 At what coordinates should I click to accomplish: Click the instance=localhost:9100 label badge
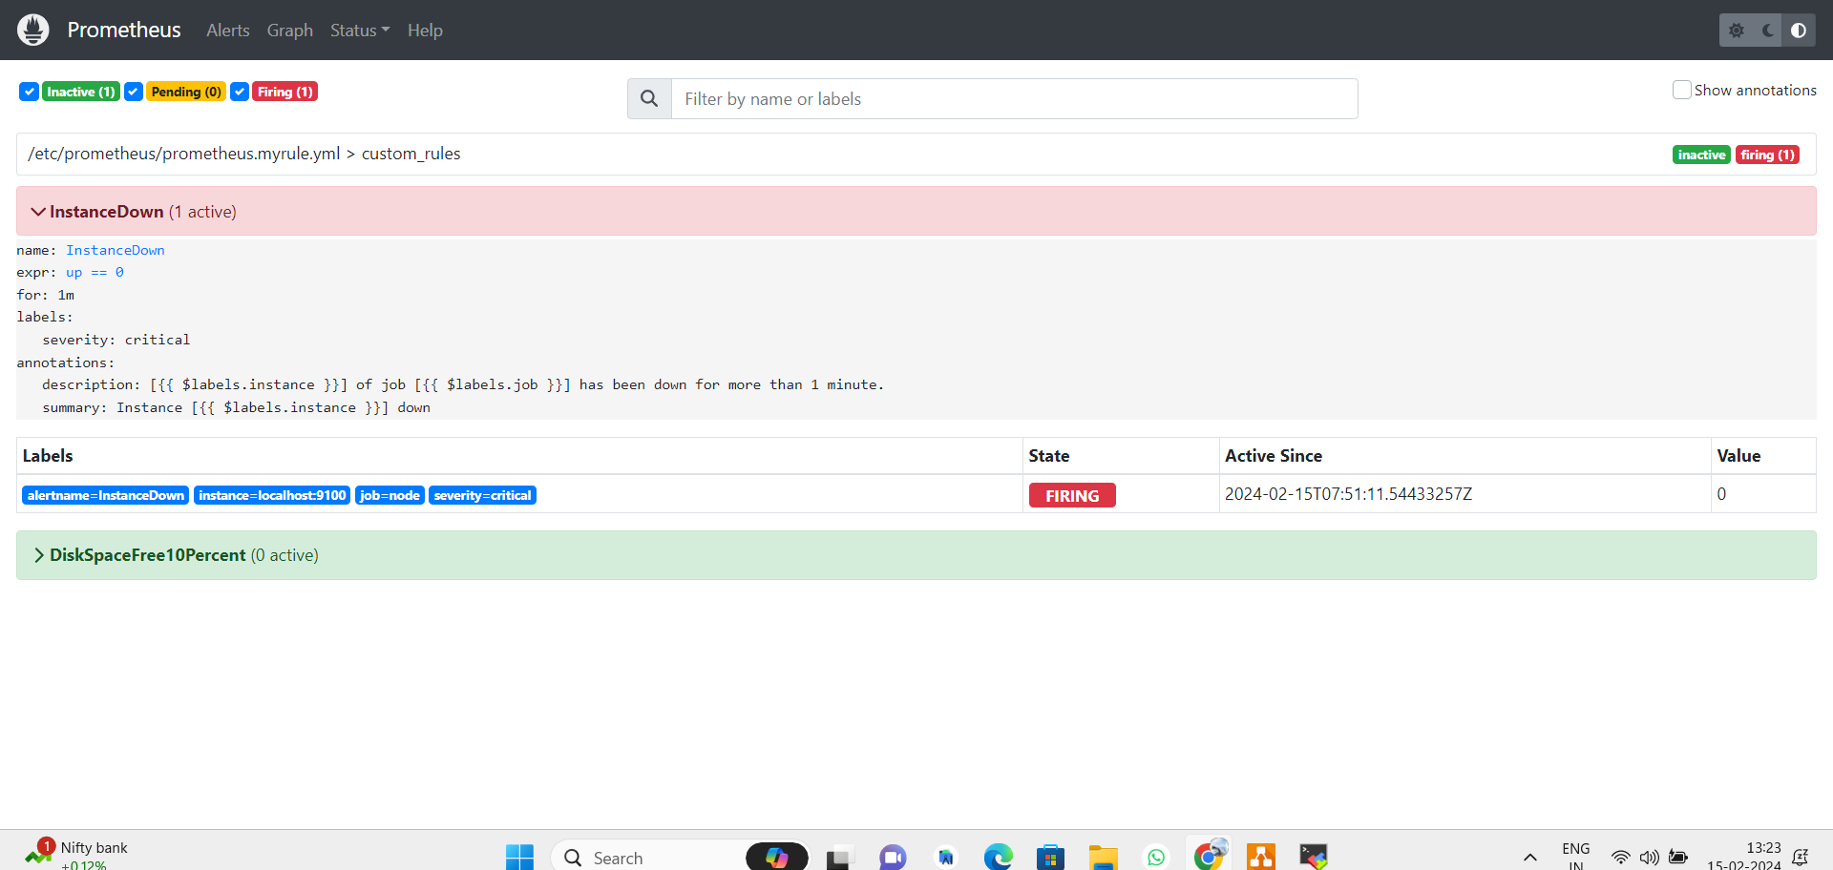tap(271, 495)
